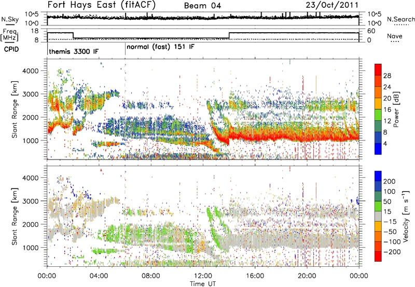Click the 'Nave' legend label
This screenshot has width=415, height=287.
click(395, 36)
